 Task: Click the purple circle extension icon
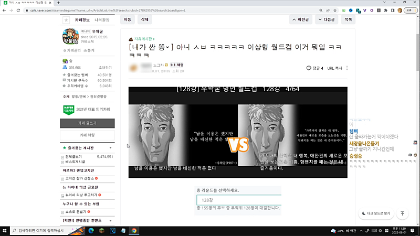point(372,10)
